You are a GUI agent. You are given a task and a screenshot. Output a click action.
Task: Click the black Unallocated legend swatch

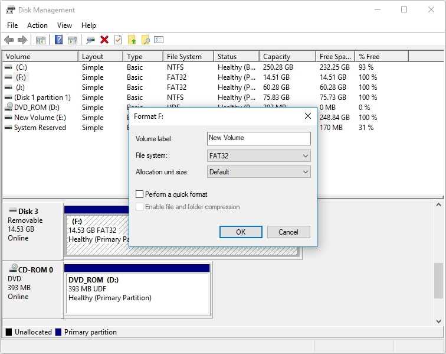tap(9, 332)
